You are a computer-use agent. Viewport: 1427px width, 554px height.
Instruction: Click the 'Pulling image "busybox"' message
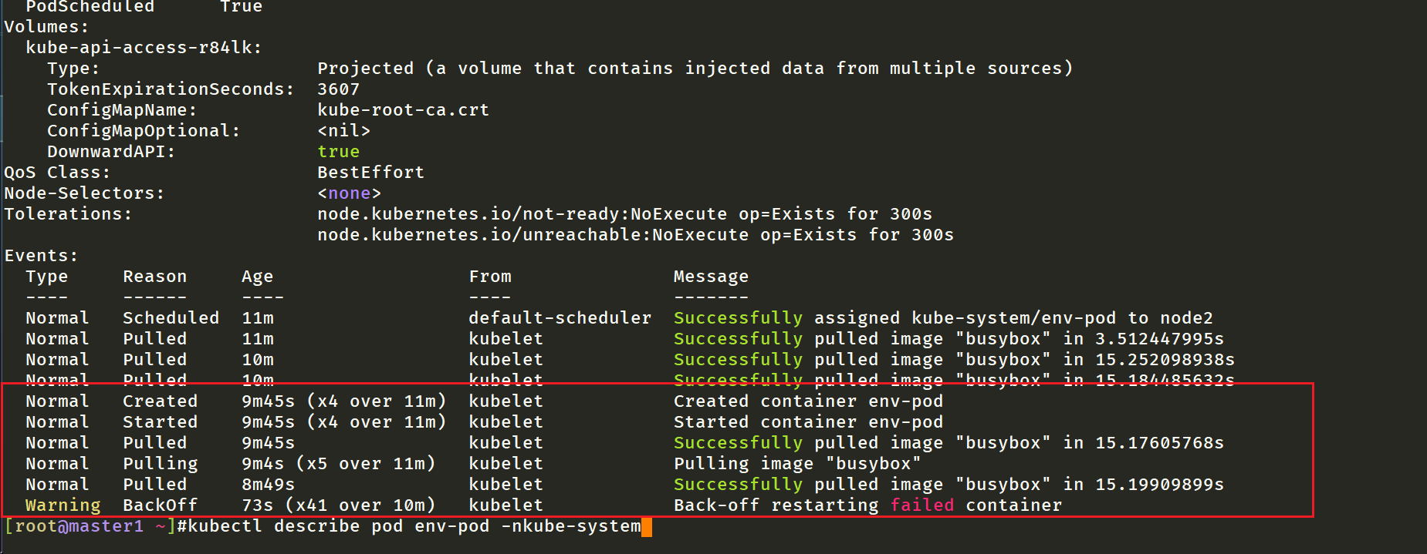[798, 464]
